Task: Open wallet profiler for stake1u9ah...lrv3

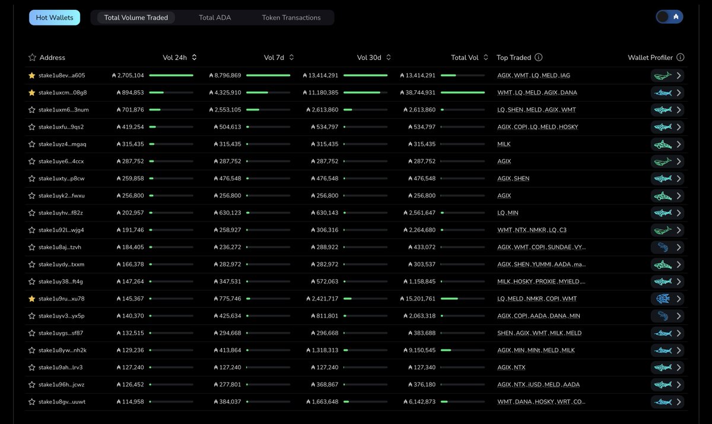Action: [667, 368]
